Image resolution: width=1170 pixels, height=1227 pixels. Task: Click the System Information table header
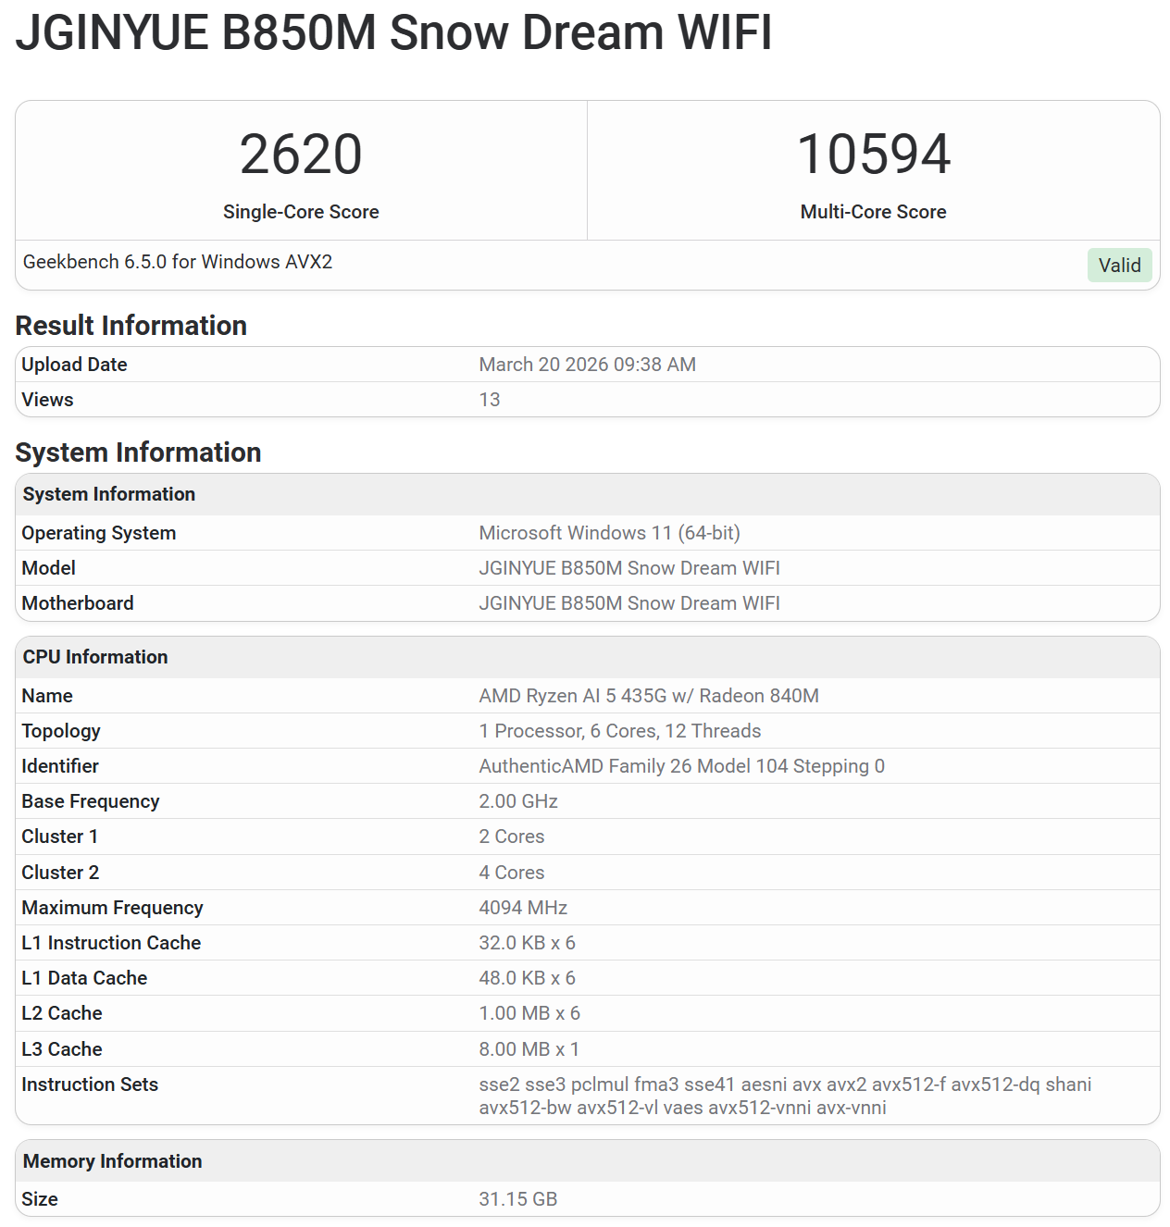588,494
